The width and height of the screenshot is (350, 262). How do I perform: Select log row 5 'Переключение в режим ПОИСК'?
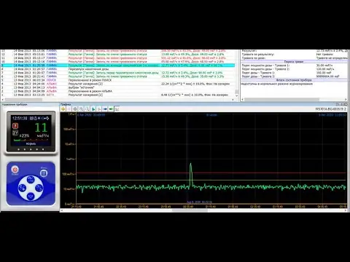(117, 80)
